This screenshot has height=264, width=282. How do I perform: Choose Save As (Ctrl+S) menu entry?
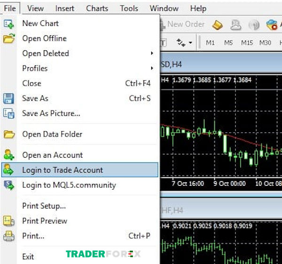pyautogui.click(x=80, y=98)
